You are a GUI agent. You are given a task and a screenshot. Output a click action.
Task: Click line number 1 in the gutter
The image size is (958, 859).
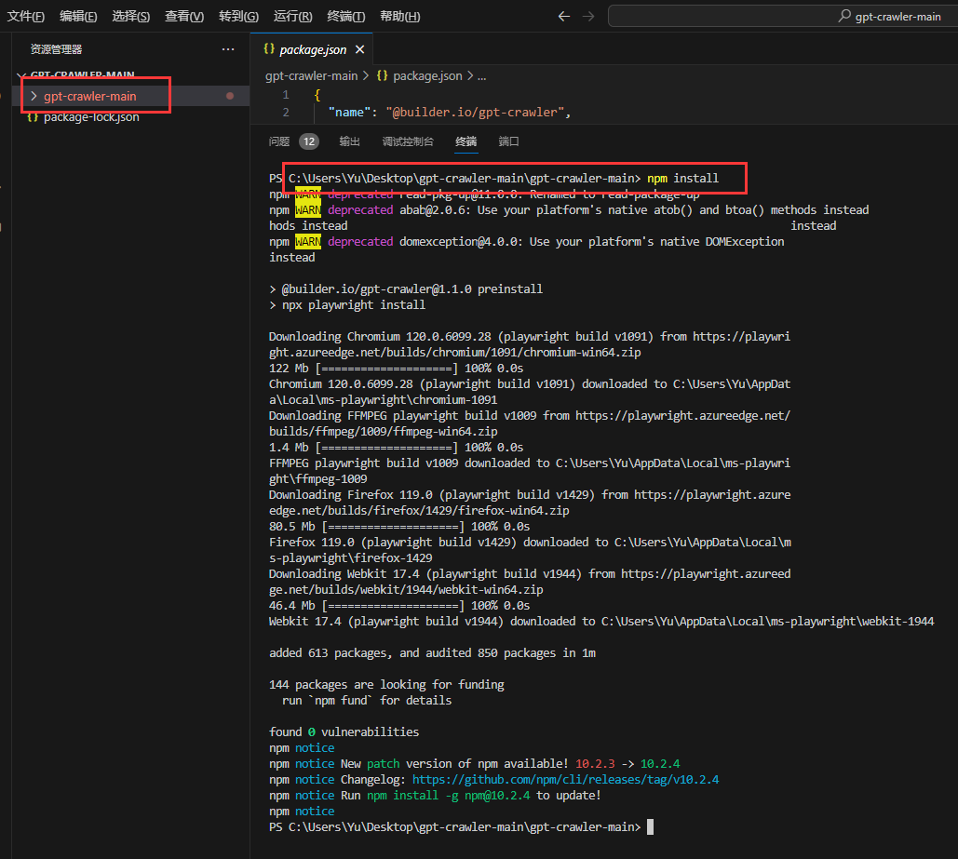pos(285,95)
